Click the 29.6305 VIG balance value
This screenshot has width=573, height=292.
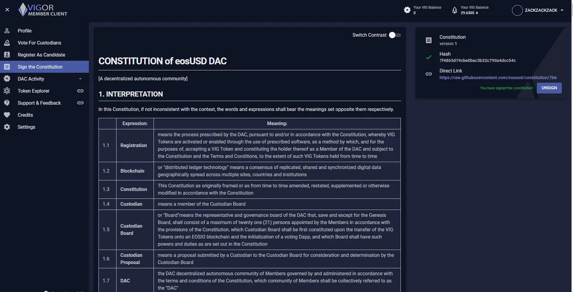pyautogui.click(x=467, y=13)
